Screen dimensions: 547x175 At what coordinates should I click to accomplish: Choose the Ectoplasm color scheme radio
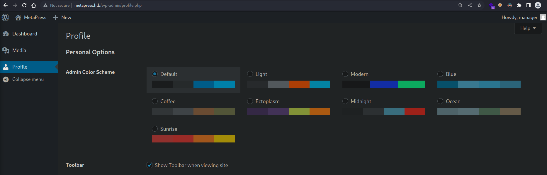pos(250,101)
